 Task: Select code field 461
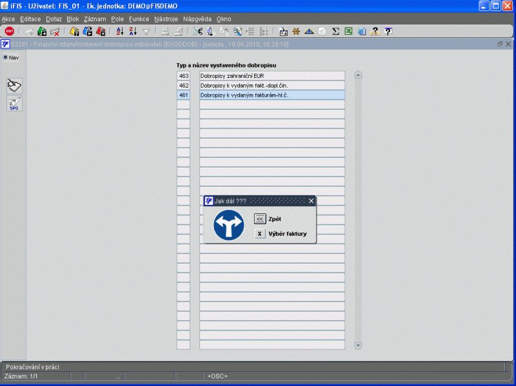[183, 95]
